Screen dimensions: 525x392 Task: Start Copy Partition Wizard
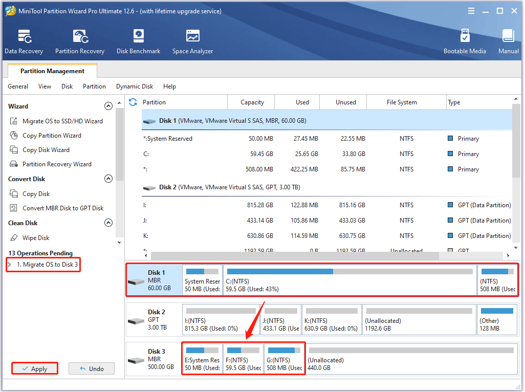click(x=52, y=136)
